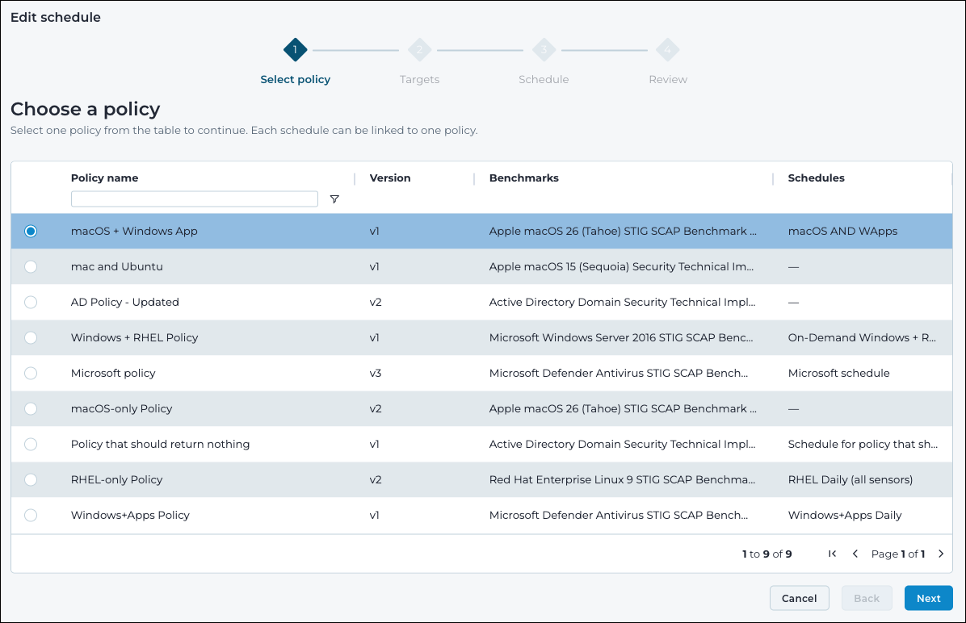Click 'RHEL Daily (all sensors)' schedule cell

point(850,479)
